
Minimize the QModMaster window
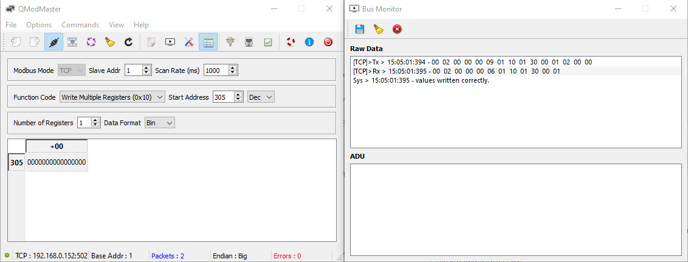[273, 9]
